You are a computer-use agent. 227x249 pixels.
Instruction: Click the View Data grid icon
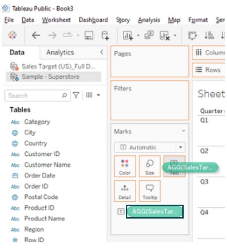click(89, 95)
